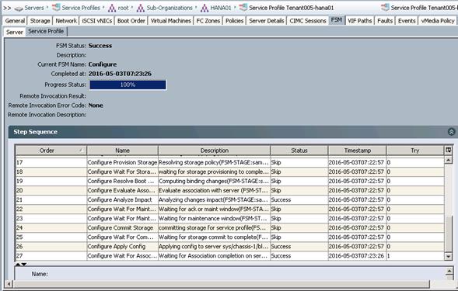Select the FSM tab
The image size is (458, 291).
click(x=337, y=20)
